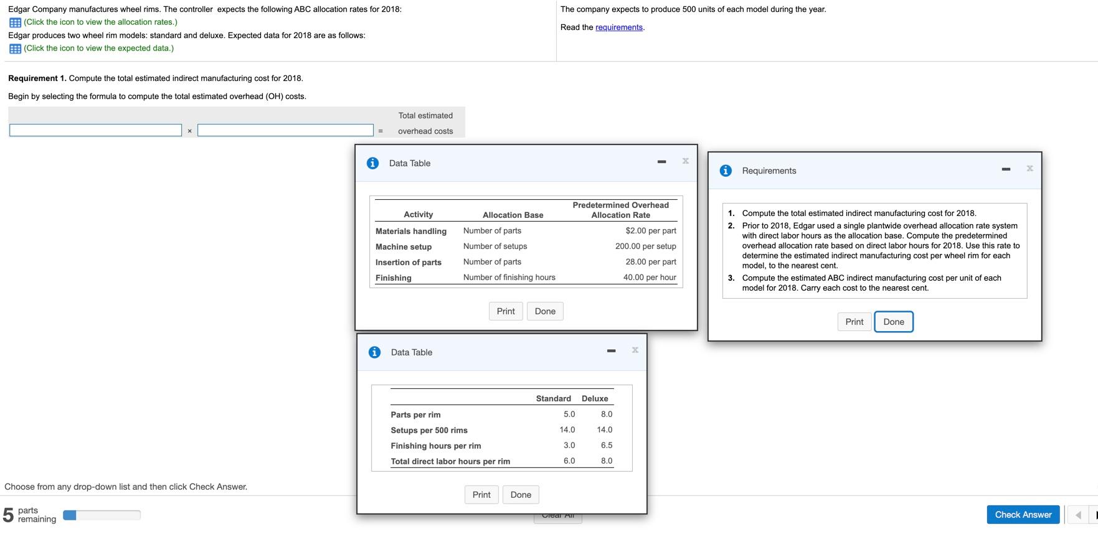Click Done in allocation rates Data Table

545,311
